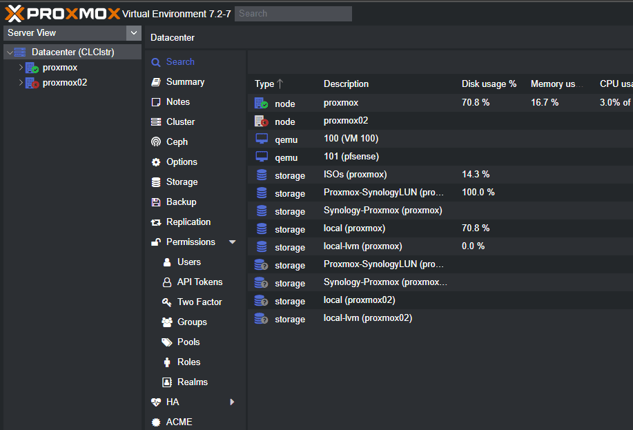Sort by Disk usage % column header
The height and width of the screenshot is (430, 633).
(489, 84)
